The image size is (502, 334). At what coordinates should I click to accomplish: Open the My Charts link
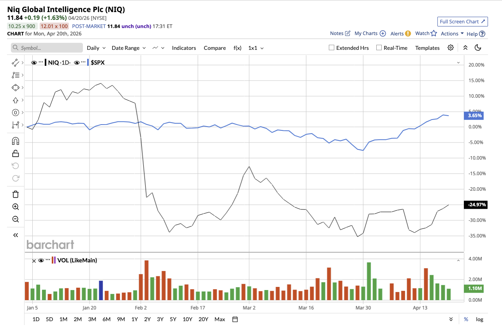(x=366, y=33)
